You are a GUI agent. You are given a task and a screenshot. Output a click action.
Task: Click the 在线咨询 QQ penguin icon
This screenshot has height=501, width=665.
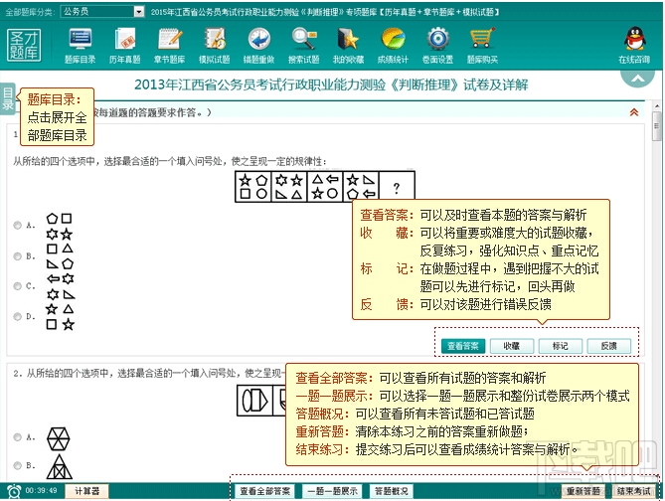point(634,45)
